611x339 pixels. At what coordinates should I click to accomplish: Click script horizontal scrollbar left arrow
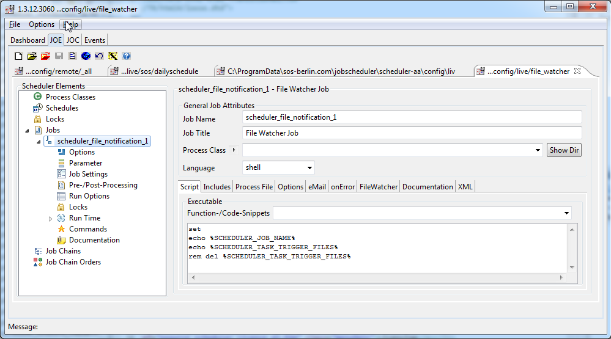click(193, 277)
